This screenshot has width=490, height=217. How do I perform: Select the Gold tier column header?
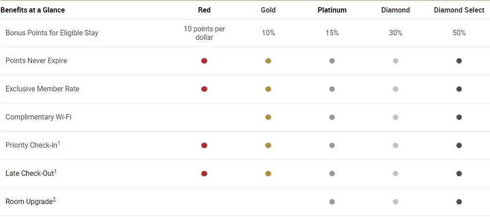(x=268, y=10)
